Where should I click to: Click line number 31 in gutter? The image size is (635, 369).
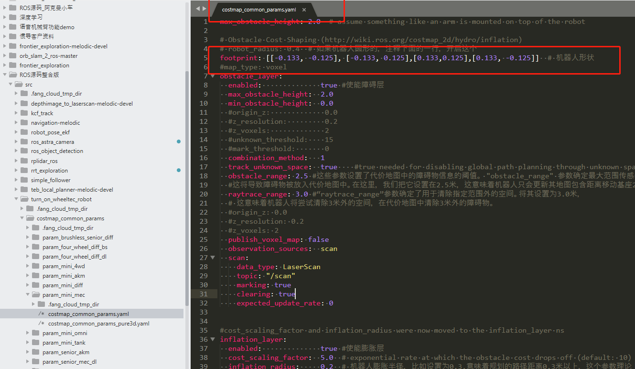pos(204,294)
